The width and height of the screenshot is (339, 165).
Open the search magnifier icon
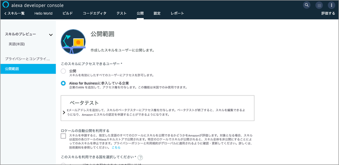click(x=306, y=5)
